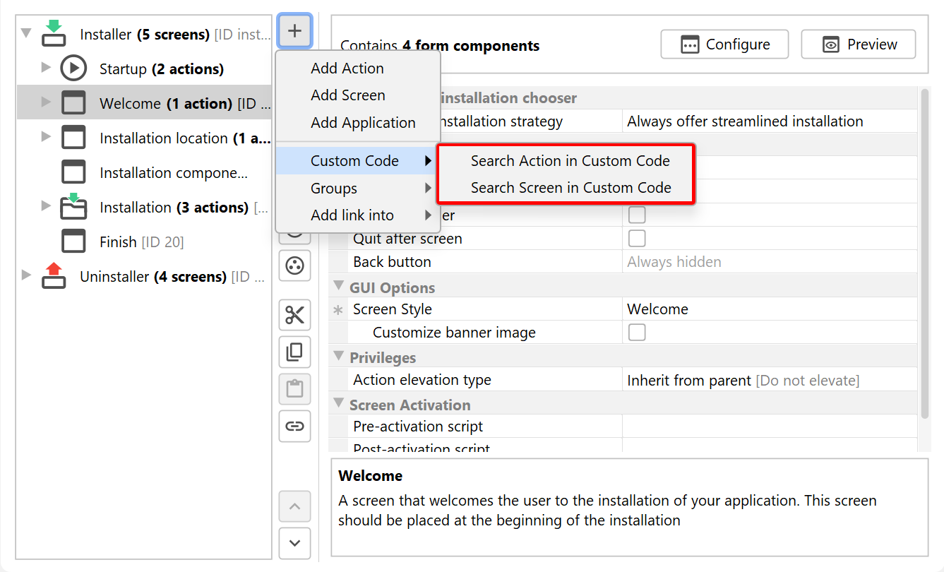The height and width of the screenshot is (572, 944).
Task: Select the Startup play icon in tree
Action: (73, 69)
